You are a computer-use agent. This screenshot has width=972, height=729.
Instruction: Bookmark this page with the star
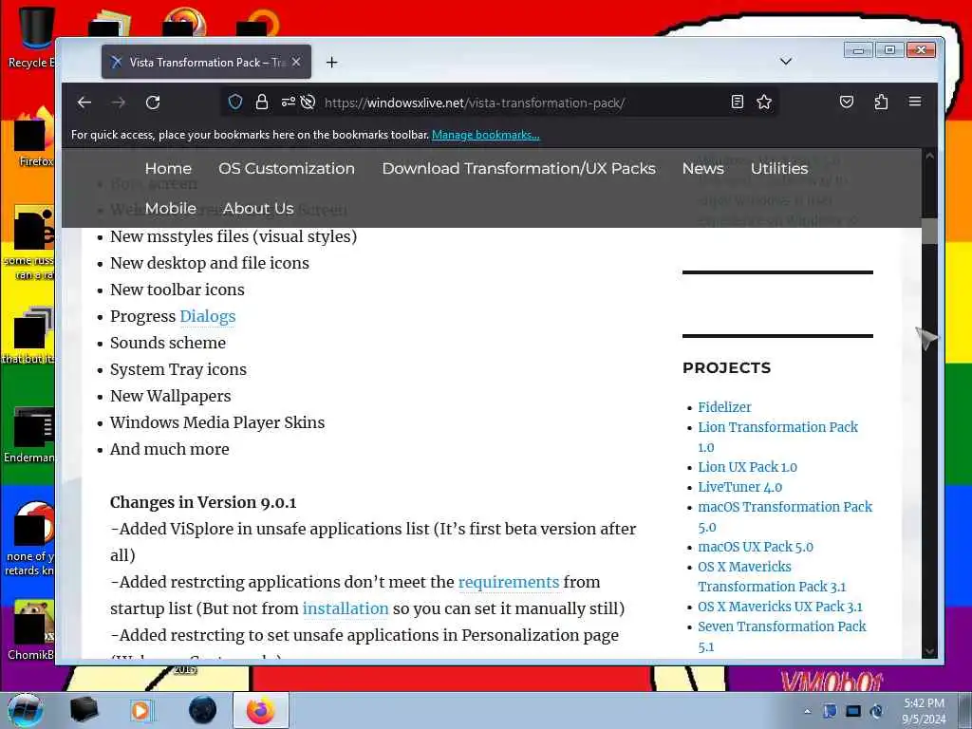coord(764,102)
